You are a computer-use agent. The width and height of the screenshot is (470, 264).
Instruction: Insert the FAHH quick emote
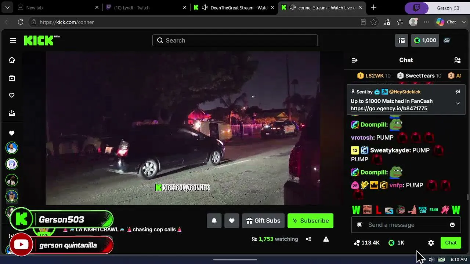click(434, 210)
